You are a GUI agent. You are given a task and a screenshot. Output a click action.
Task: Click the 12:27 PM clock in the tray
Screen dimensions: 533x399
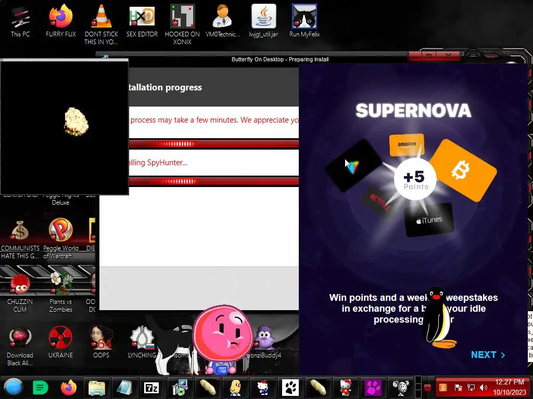click(x=509, y=382)
